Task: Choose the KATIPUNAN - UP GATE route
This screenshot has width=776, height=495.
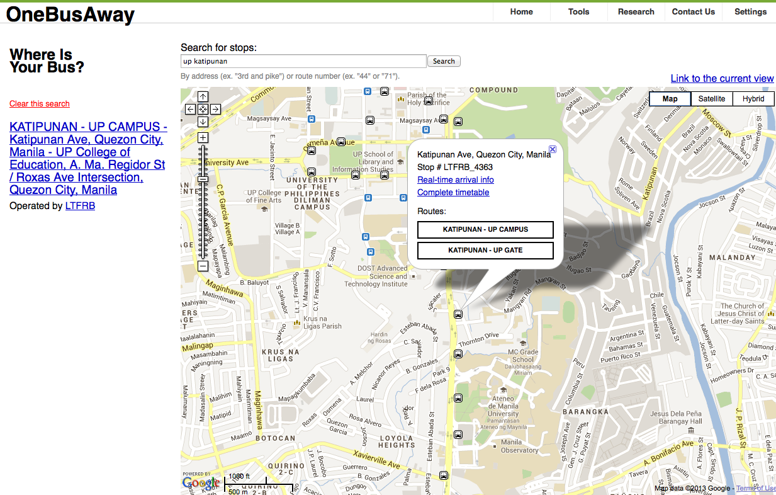Action: click(x=485, y=251)
